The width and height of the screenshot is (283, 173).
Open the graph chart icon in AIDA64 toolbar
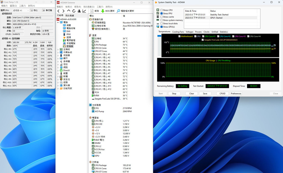(84, 11)
